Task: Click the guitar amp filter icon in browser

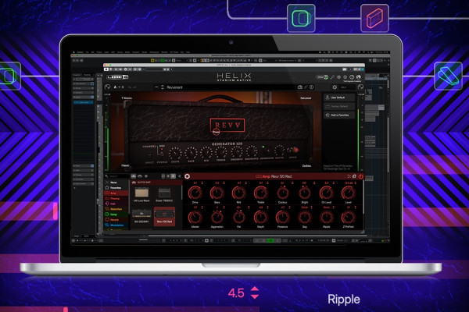Action: (134, 176)
